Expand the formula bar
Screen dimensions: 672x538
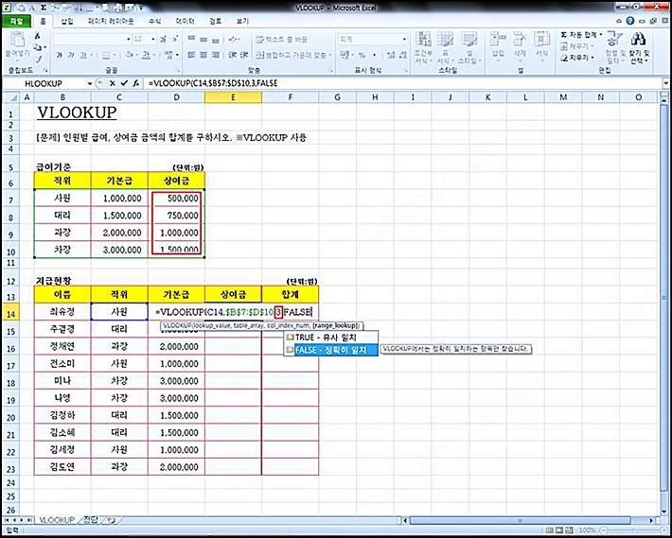665,83
